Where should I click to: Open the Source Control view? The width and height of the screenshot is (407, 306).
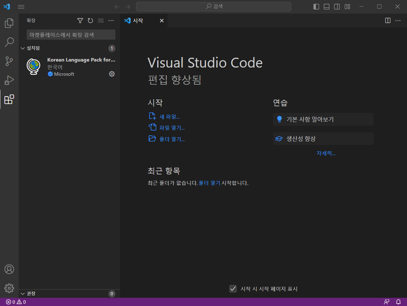9,61
